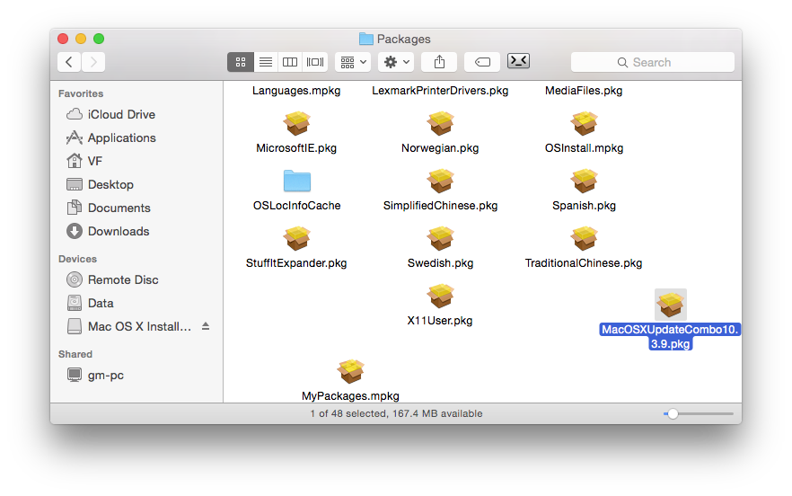Select Norwegian.pkg package icon
The image size is (792, 496).
point(440,123)
